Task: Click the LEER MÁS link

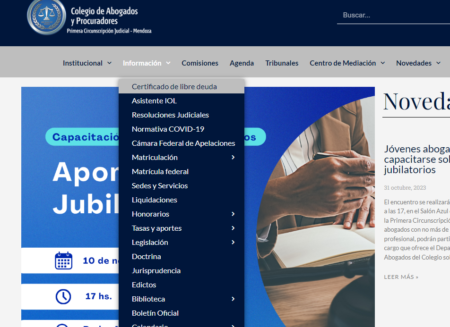Action: 401,277
